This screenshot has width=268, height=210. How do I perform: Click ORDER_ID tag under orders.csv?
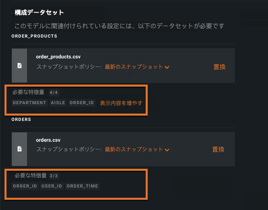coord(25,186)
